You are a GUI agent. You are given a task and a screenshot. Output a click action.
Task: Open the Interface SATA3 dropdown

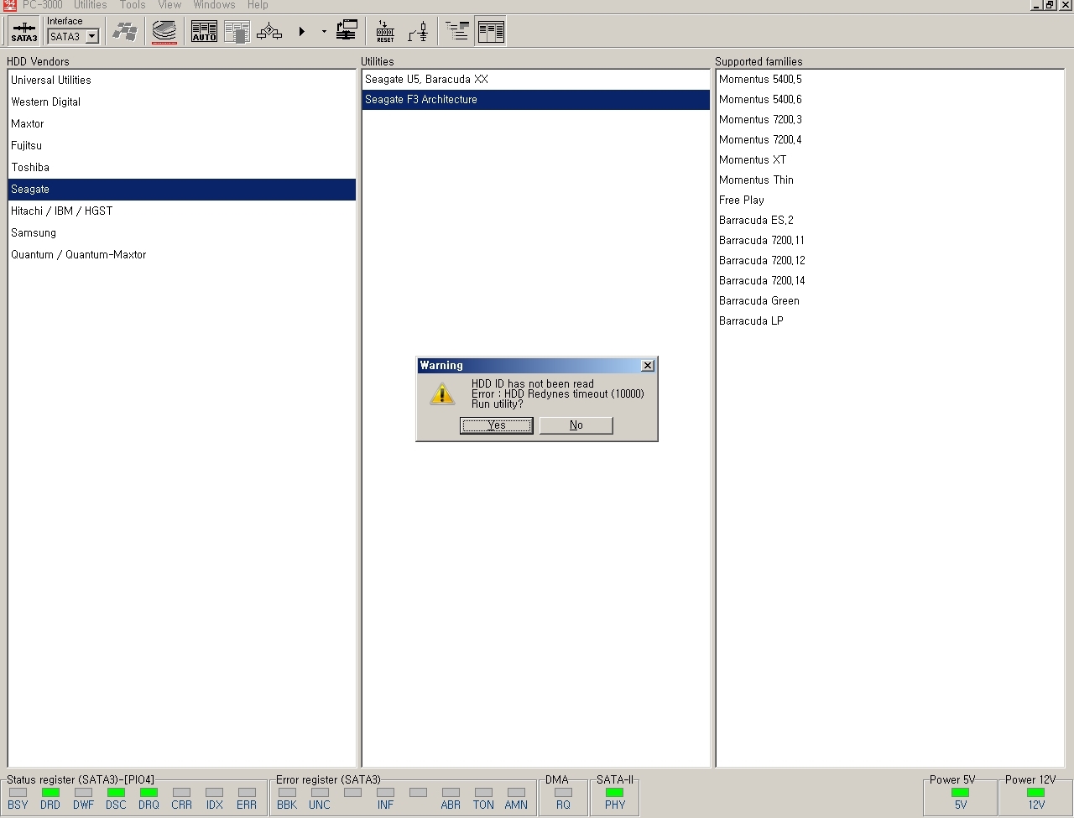pos(92,37)
